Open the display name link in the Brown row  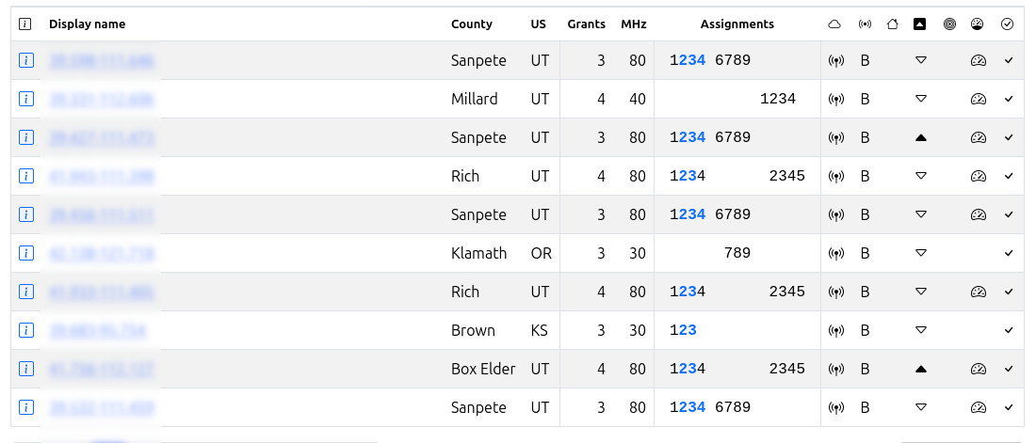tap(97, 330)
